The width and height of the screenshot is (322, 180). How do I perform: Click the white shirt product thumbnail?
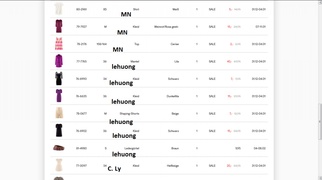coord(59,9)
